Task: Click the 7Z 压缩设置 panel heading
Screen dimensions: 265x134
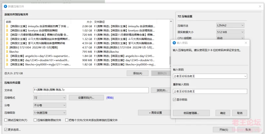Action: [185, 16]
